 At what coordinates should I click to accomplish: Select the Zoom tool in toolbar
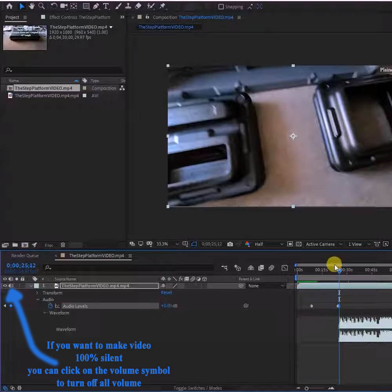(x=41, y=6)
